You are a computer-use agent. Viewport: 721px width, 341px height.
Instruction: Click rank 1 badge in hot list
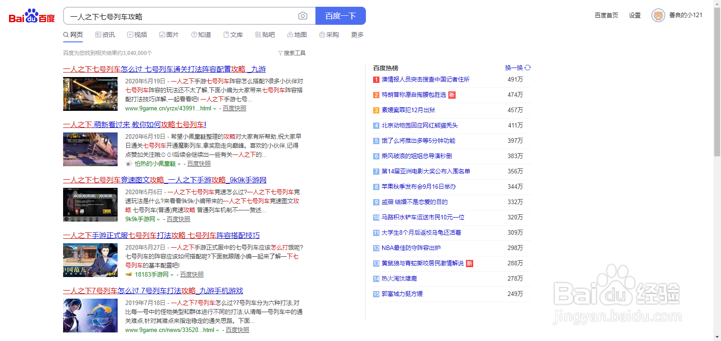[376, 80]
